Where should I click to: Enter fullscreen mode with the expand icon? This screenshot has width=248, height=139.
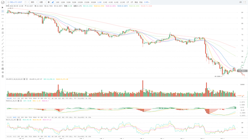click(x=244, y=2)
